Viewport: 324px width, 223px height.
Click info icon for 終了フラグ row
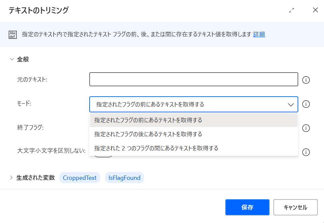(306, 128)
